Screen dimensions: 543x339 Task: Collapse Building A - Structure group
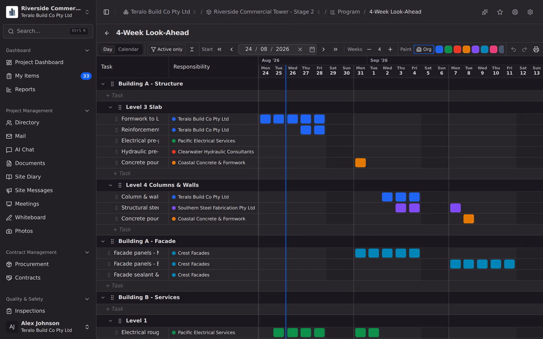click(x=103, y=84)
